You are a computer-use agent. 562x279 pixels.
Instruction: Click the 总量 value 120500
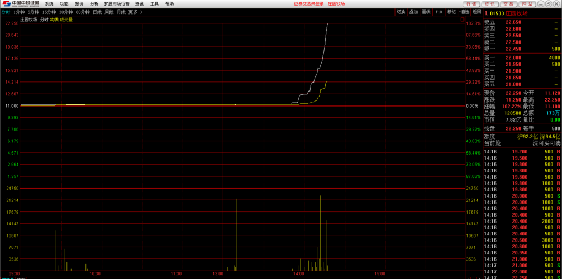tap(512, 113)
